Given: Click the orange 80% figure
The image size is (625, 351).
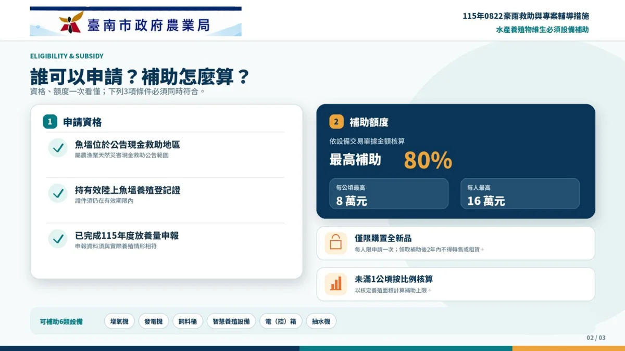Looking at the screenshot, I should point(428,161).
